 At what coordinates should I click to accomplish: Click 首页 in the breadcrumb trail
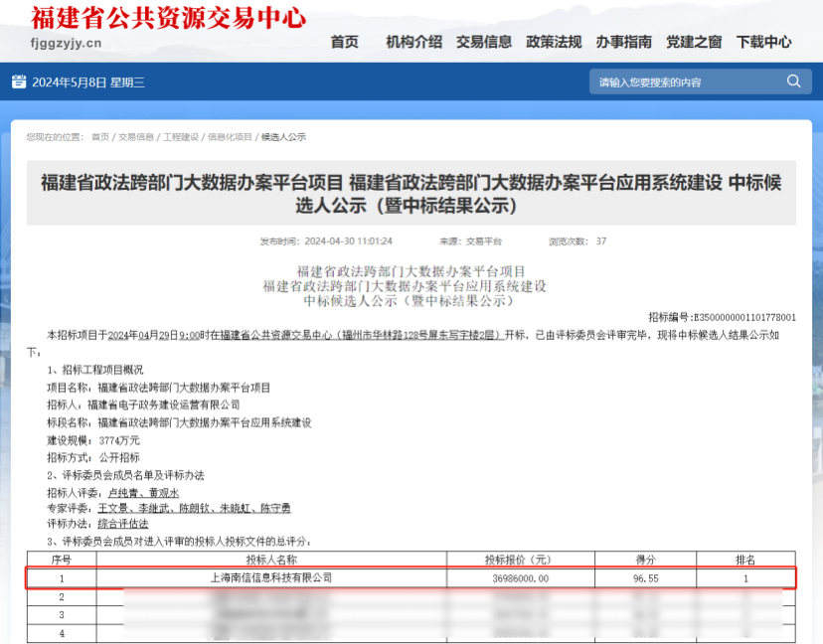tap(100, 137)
